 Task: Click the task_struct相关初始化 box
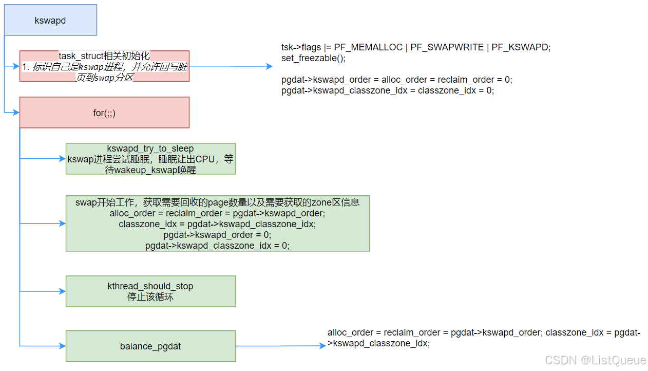click(x=104, y=66)
